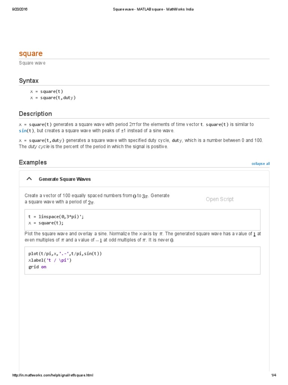Click the linspace code block
This screenshot has height=385, width=288.
(x=142, y=220)
